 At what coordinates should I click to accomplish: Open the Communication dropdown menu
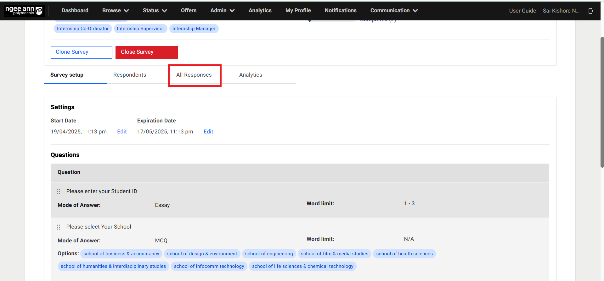point(394,11)
